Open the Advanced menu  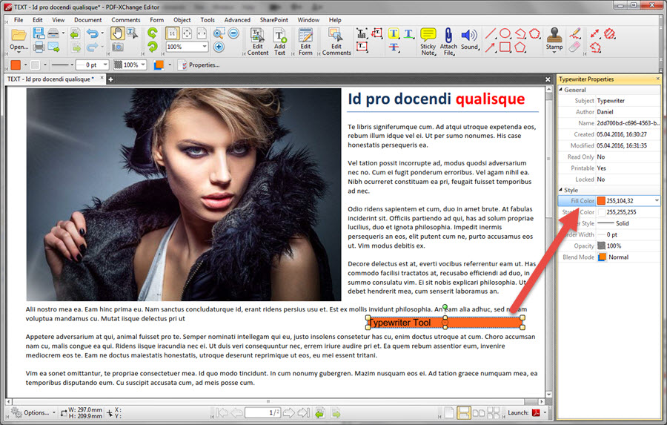tap(237, 20)
